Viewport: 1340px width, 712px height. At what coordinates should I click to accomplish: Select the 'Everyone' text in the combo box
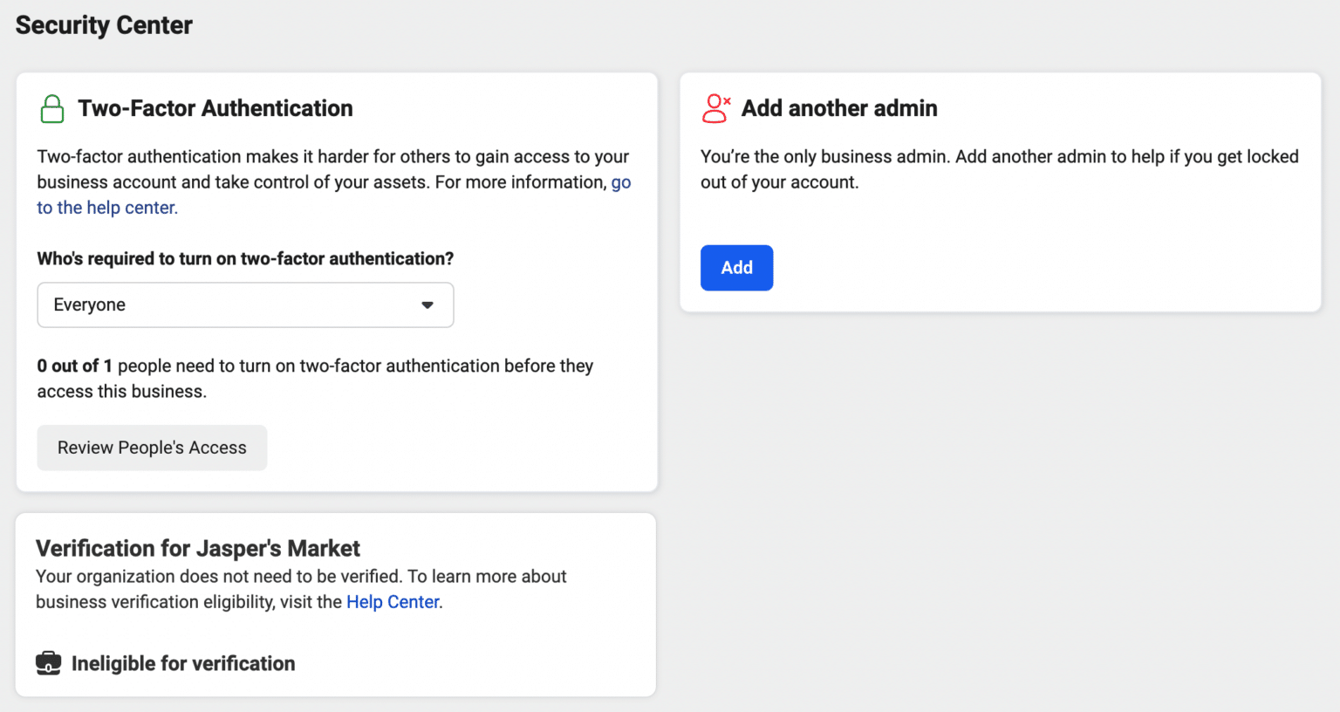pos(90,305)
